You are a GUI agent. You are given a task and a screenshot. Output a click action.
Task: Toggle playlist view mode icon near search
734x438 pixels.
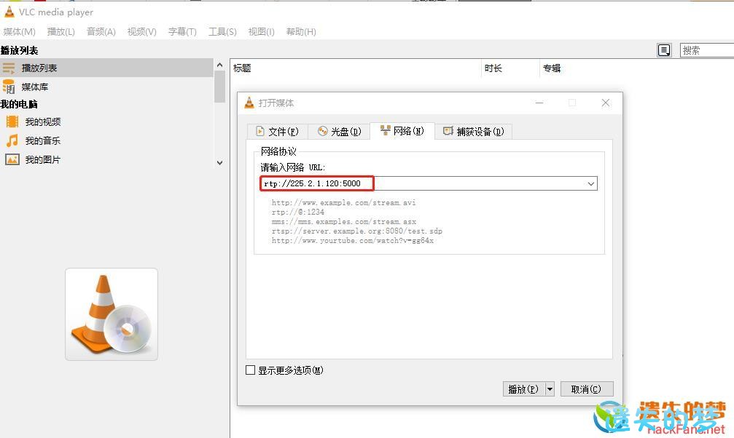[664, 50]
